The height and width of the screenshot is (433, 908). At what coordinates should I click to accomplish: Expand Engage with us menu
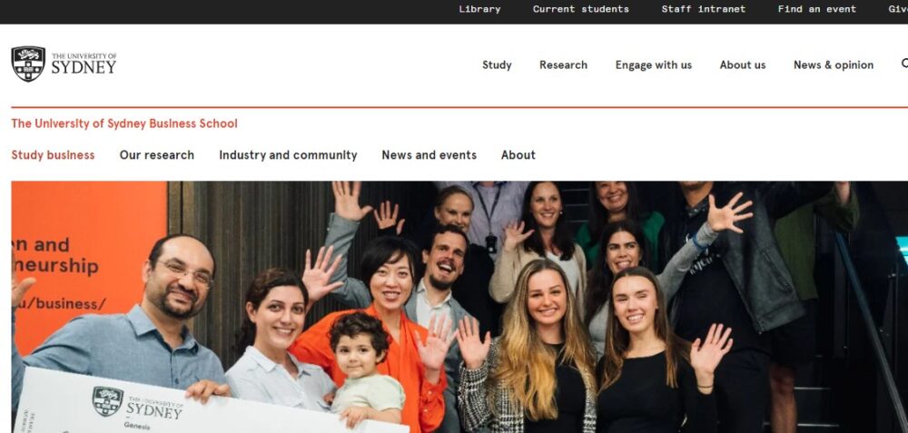[653, 64]
